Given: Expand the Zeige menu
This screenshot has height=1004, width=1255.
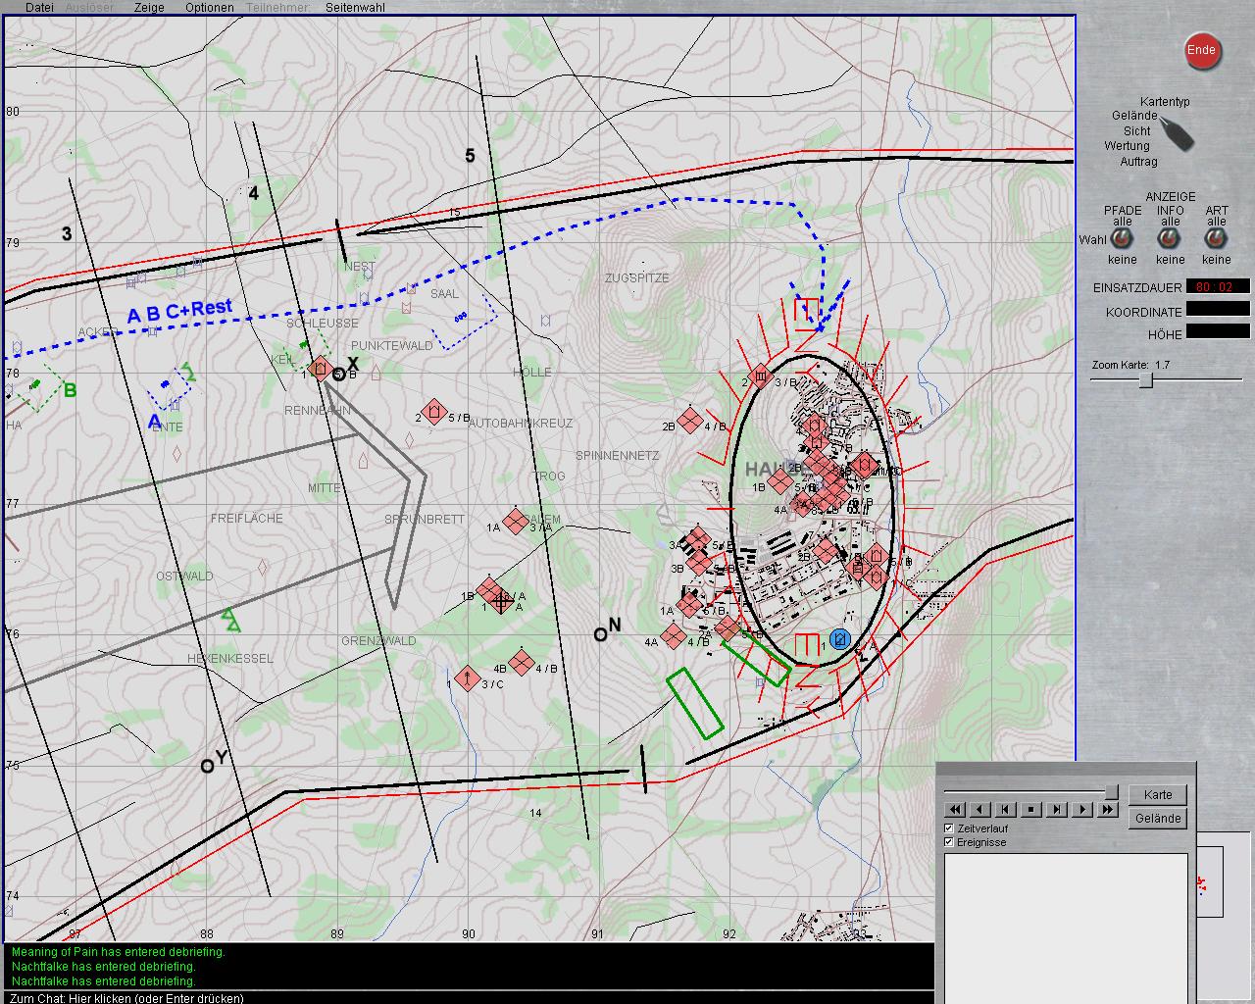Looking at the screenshot, I should coord(149,7).
